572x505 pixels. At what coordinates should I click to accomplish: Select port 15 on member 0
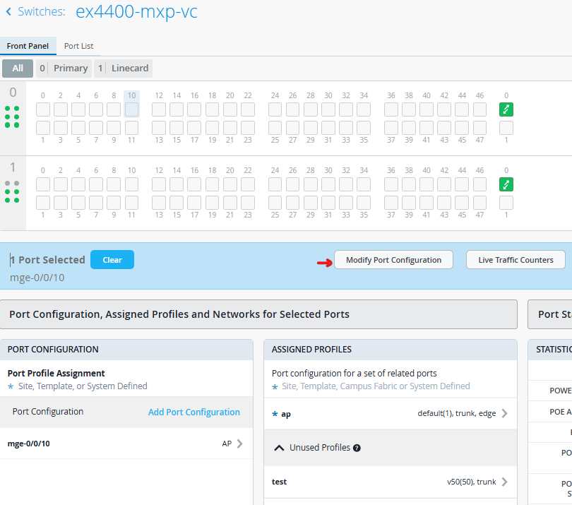coord(177,128)
